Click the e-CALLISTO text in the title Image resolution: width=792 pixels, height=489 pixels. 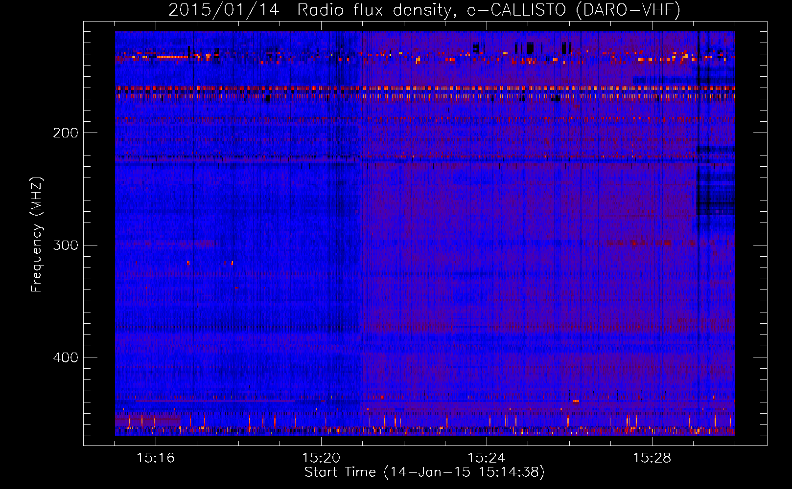point(516,10)
